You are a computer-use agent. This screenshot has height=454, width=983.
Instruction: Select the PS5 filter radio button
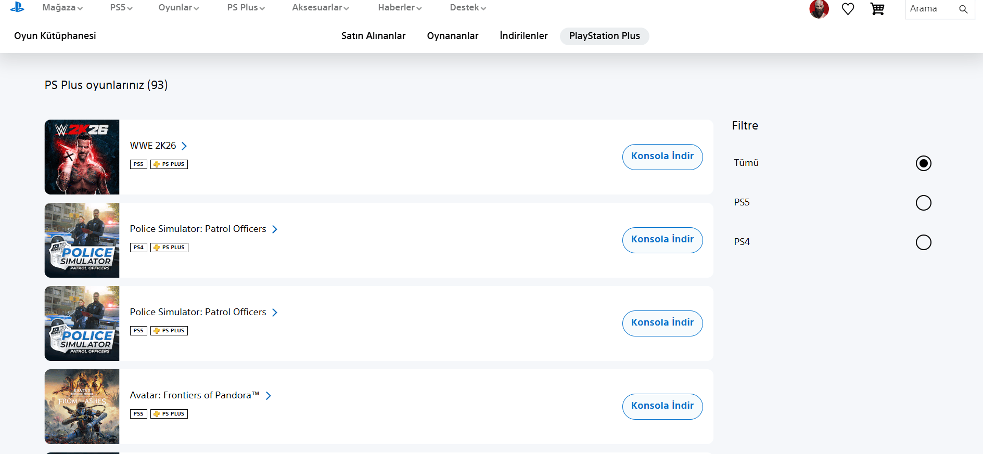pyautogui.click(x=924, y=203)
